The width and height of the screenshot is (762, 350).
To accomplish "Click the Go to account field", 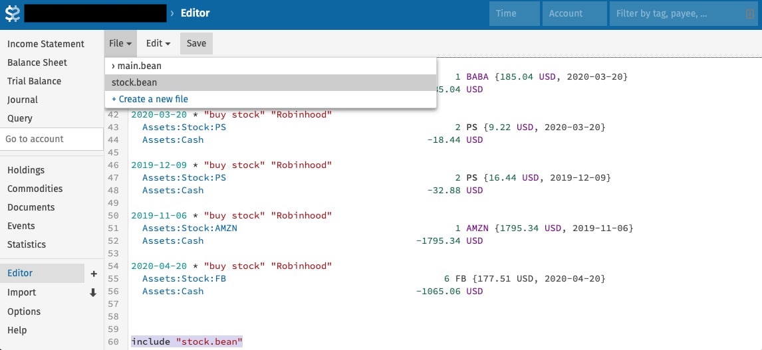I will 51,139.
